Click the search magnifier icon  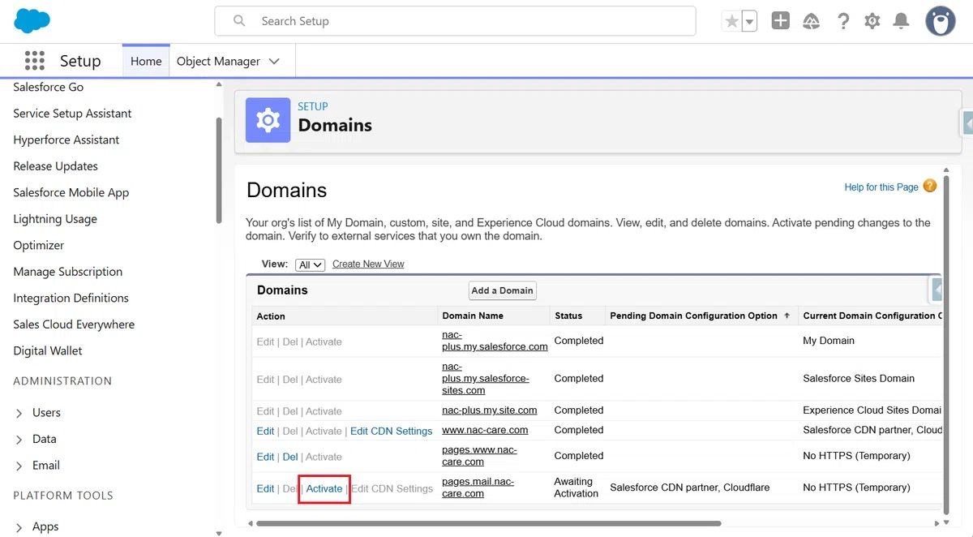(x=239, y=21)
